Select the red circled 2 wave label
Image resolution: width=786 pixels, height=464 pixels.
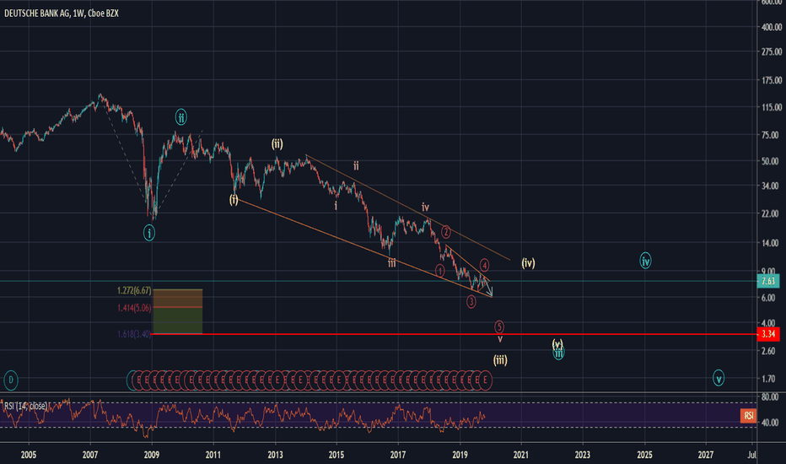tap(445, 232)
